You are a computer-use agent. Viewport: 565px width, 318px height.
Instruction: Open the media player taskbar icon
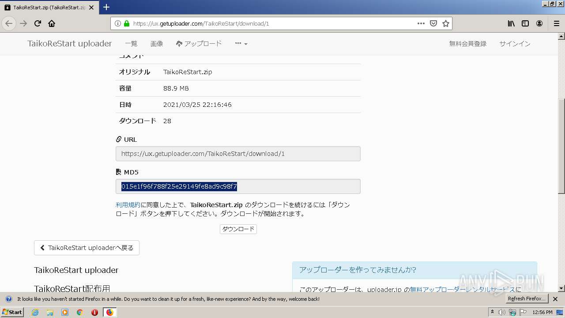pyautogui.click(x=65, y=312)
